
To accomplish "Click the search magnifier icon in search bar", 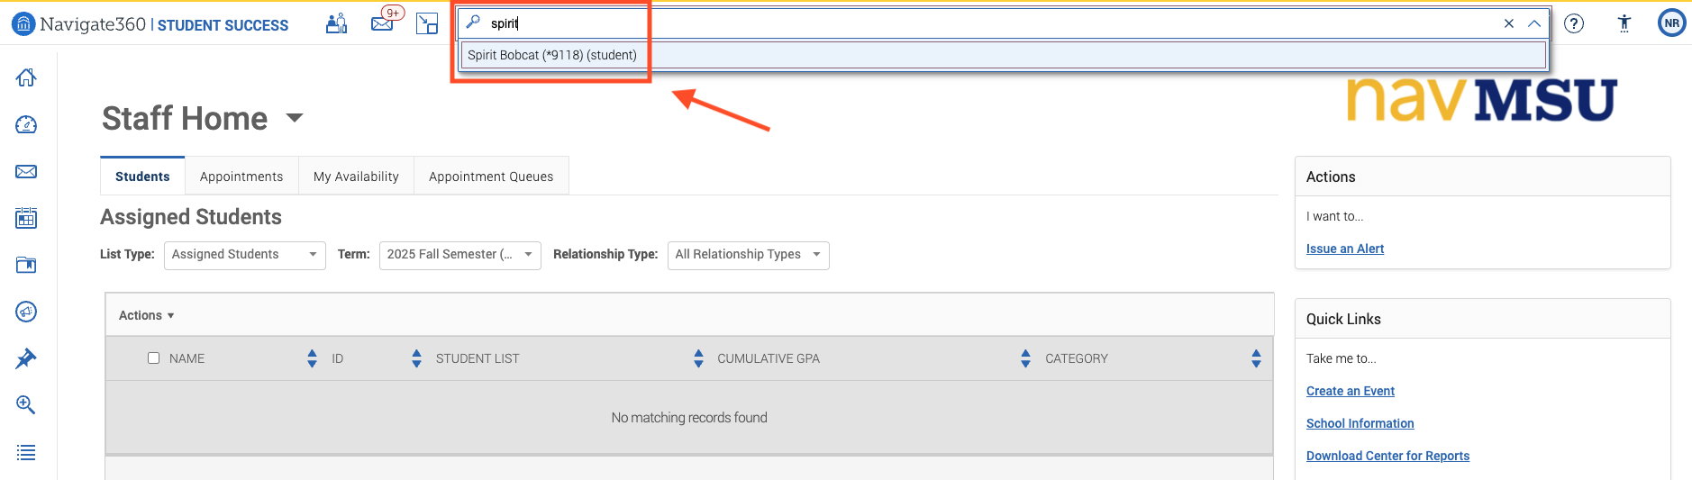I will [x=473, y=23].
